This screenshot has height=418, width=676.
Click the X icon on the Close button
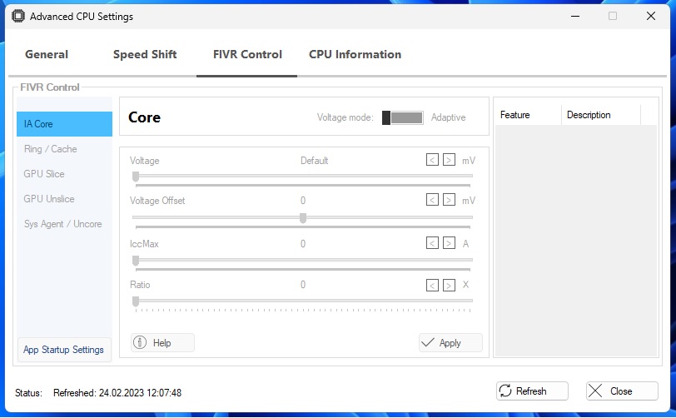595,391
